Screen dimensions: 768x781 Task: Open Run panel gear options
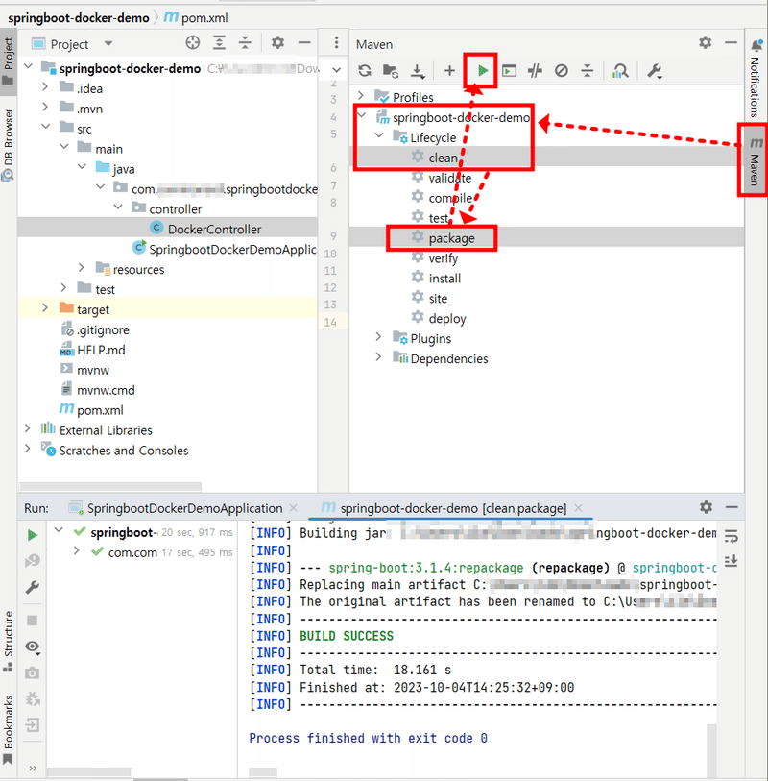[706, 507]
